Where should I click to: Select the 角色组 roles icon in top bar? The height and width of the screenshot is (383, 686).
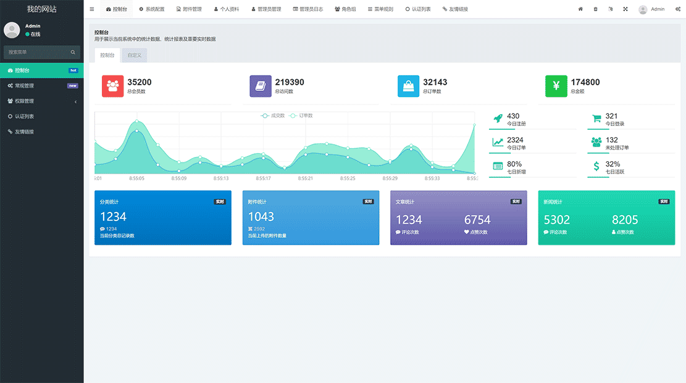[x=337, y=9]
